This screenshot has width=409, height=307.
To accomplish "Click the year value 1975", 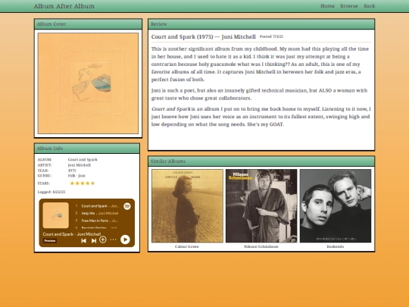I will [x=72, y=171].
